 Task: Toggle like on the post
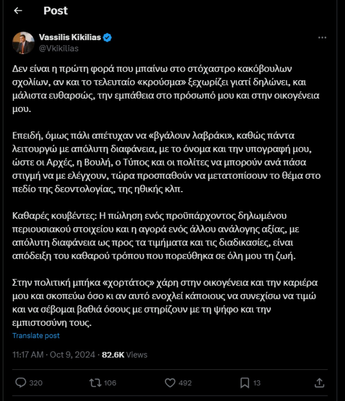(172, 382)
